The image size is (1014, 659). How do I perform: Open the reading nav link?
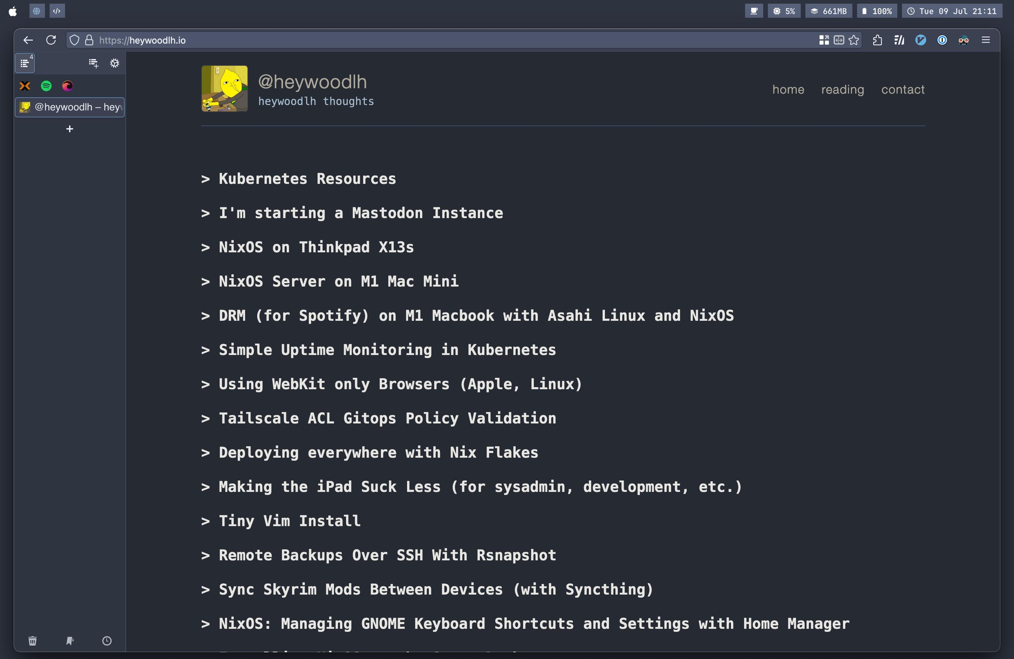(843, 90)
